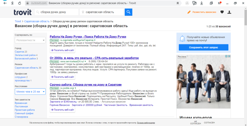247x126 pixels.
Task: Open favorites via the heart icon
Action: tap(222, 12)
